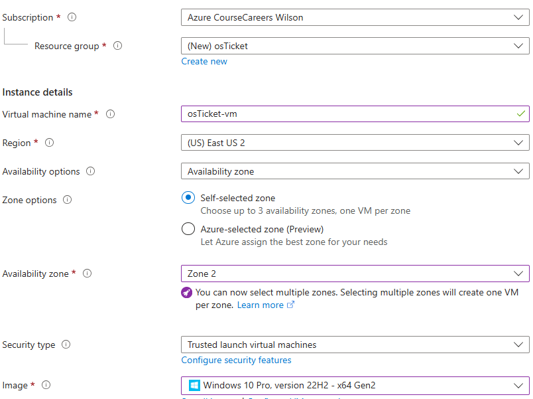Click info icon beside Image label
The width and height of the screenshot is (533, 399).
coord(46,385)
